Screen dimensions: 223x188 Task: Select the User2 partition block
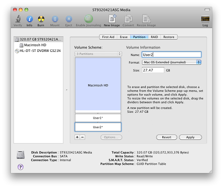click(x=98, y=127)
